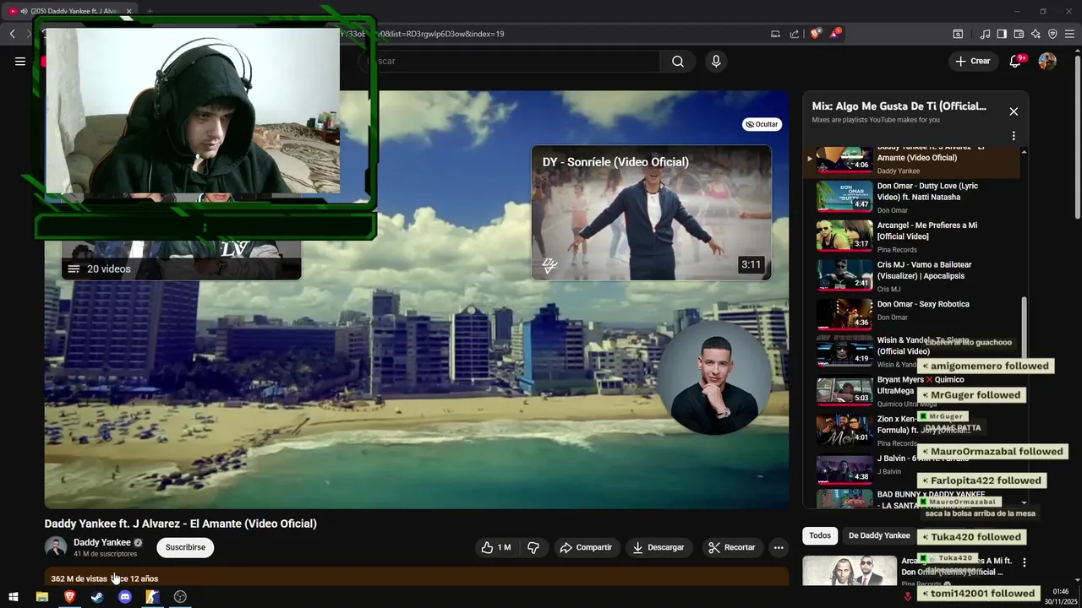Image resolution: width=1082 pixels, height=608 pixels.
Task: Open a new browser tab
Action: tap(150, 11)
